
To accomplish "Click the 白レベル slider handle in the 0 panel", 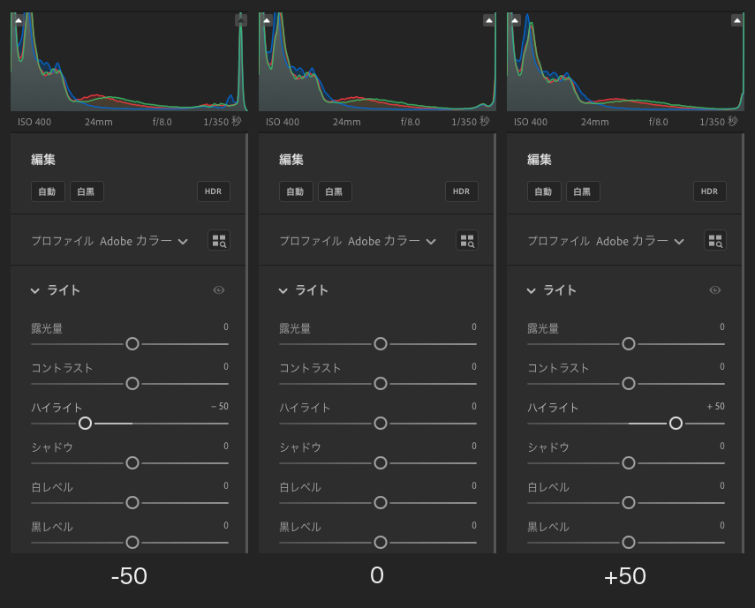I will pos(381,503).
